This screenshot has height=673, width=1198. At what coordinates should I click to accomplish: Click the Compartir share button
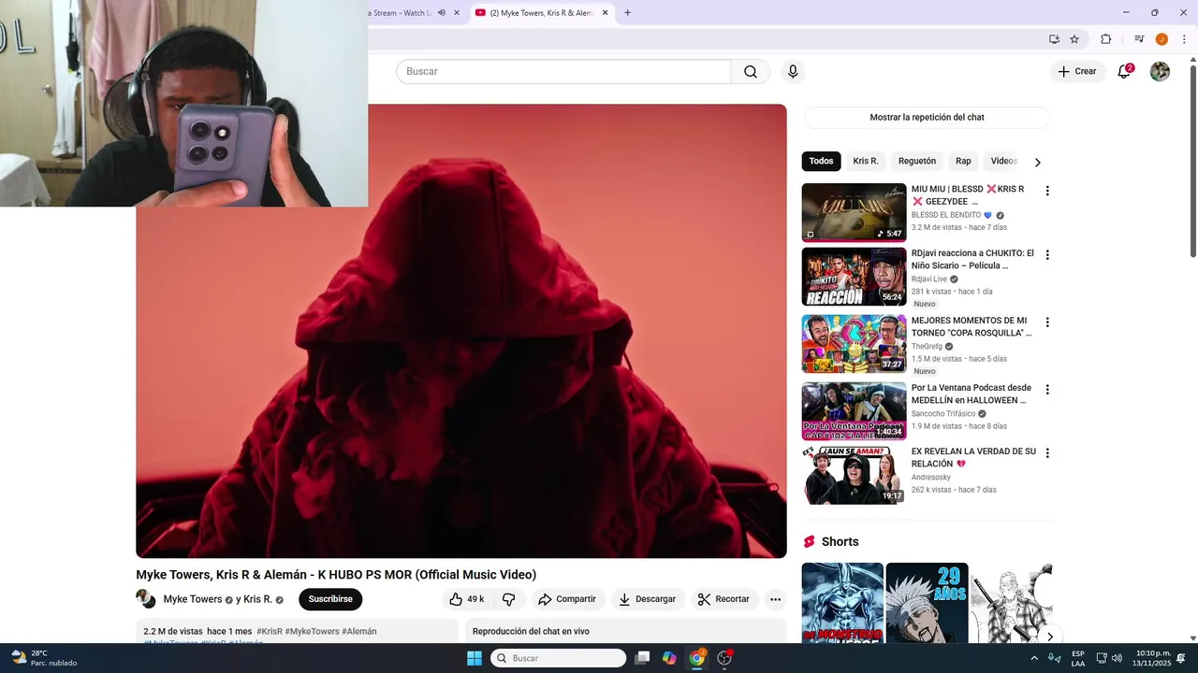tap(567, 599)
